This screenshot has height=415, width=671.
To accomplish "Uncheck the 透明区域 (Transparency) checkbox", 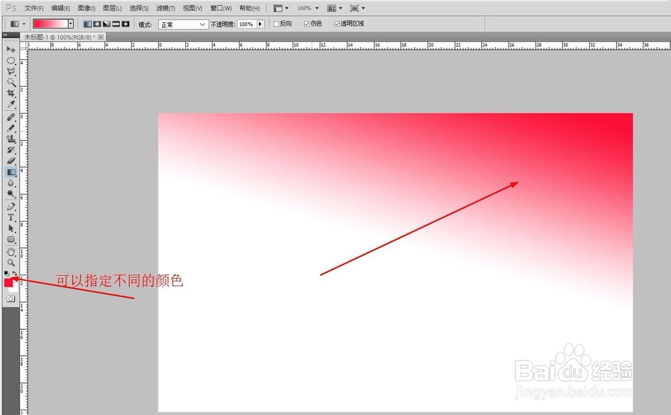I will point(337,24).
